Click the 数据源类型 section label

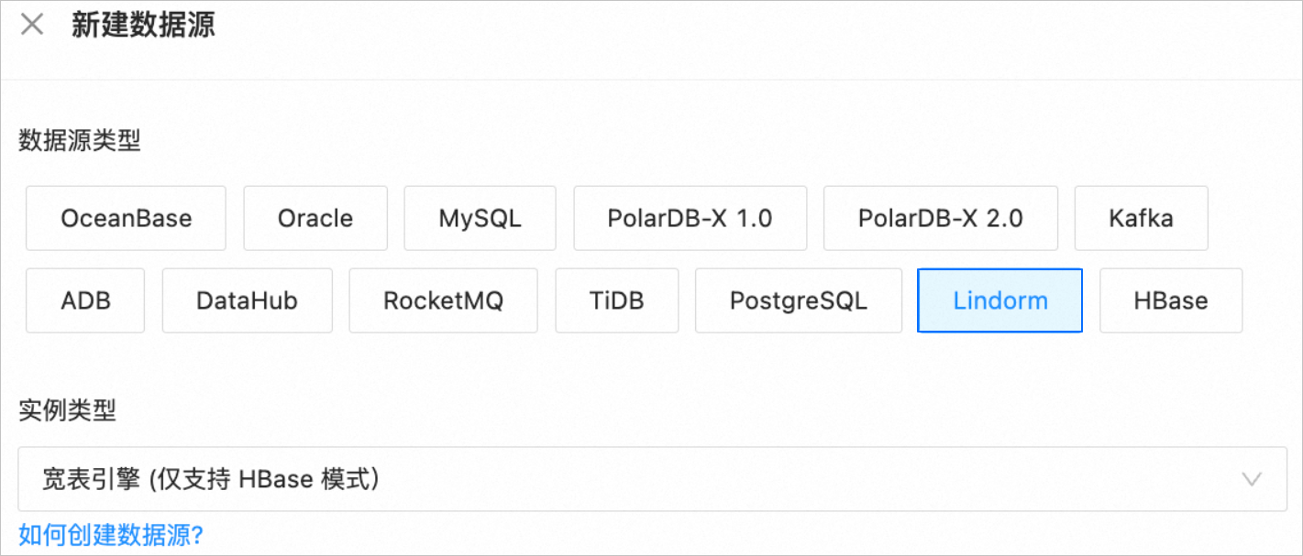click(80, 141)
